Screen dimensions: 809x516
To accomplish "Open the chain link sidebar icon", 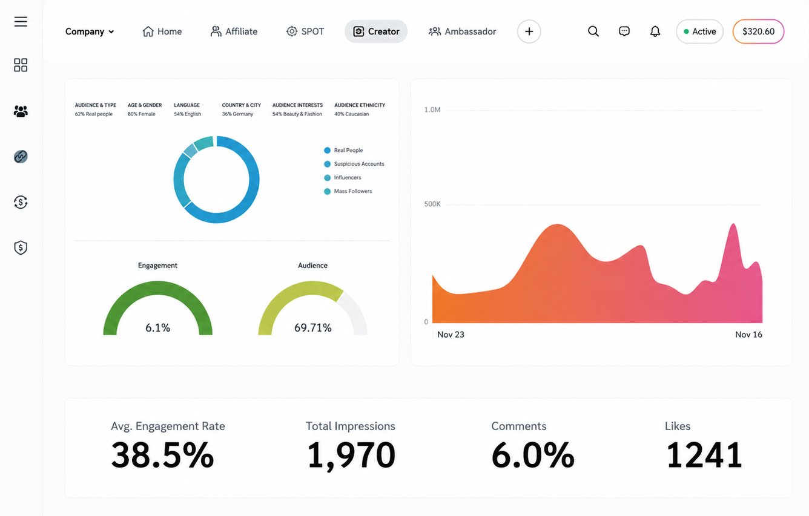I will [x=21, y=157].
